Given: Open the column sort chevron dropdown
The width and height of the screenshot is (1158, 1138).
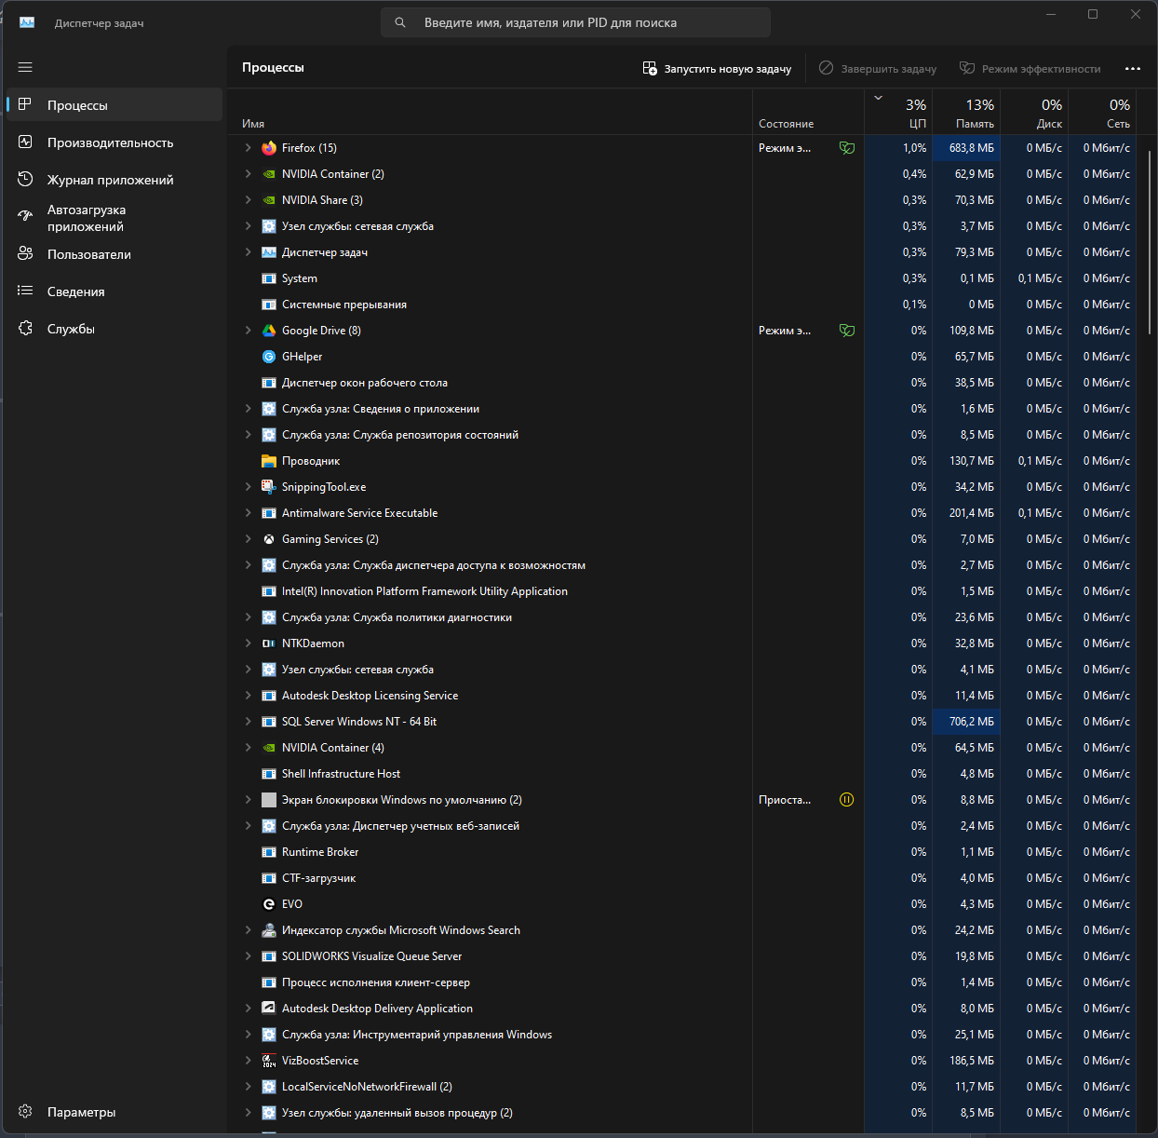Looking at the screenshot, I should pyautogui.click(x=878, y=98).
